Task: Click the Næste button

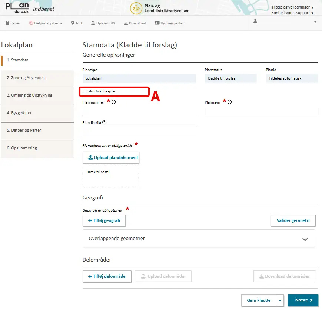Action: (x=303, y=301)
